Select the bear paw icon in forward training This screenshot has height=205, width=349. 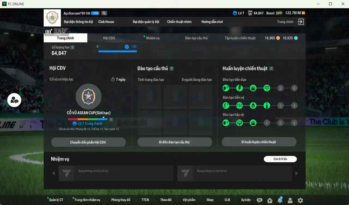tap(253, 88)
